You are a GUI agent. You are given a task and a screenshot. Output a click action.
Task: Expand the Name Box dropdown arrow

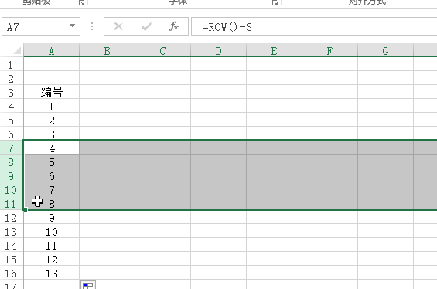coord(72,26)
